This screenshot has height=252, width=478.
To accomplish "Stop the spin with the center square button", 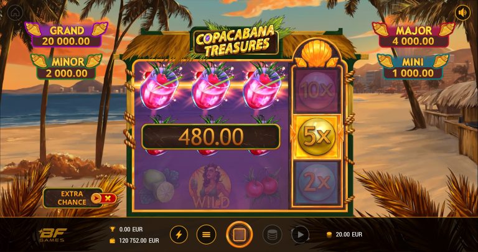I will click(x=239, y=235).
